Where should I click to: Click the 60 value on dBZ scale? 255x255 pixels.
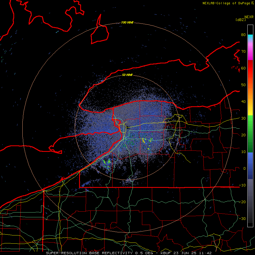[243, 68]
